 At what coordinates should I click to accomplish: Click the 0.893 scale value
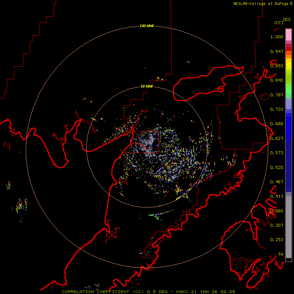click(277, 66)
